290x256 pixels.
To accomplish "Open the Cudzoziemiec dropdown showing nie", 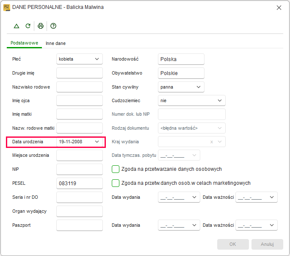I will 192,100.
